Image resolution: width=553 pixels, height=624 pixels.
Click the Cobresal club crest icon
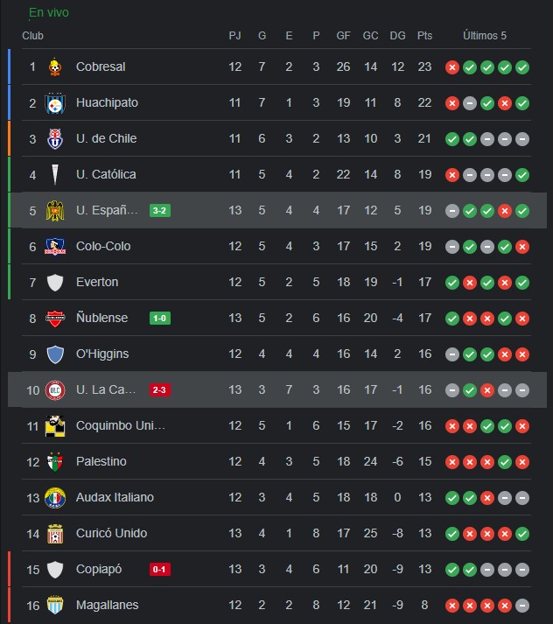[x=55, y=67]
